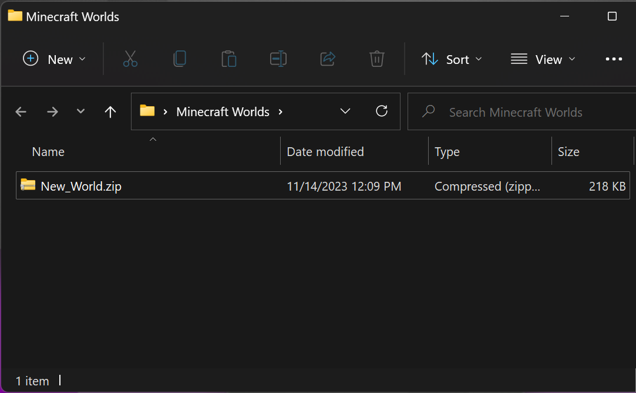Click the New_World.zip zipped folder icon

tap(28, 185)
